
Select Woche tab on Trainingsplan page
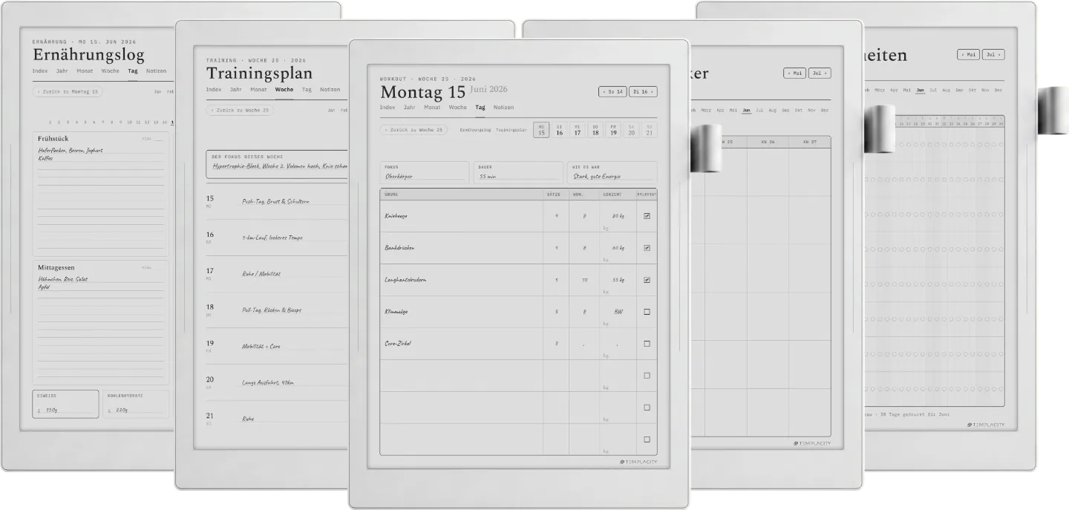tap(284, 89)
